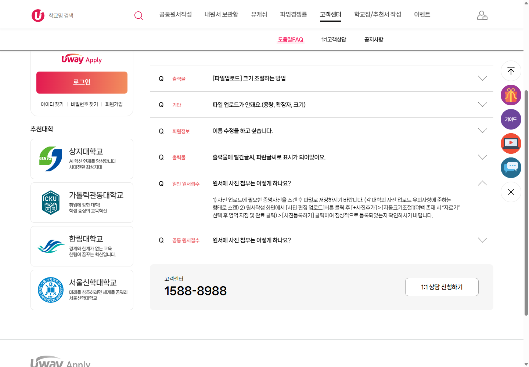
Task: Click the 1588-8988 customer center number
Action: (x=195, y=291)
